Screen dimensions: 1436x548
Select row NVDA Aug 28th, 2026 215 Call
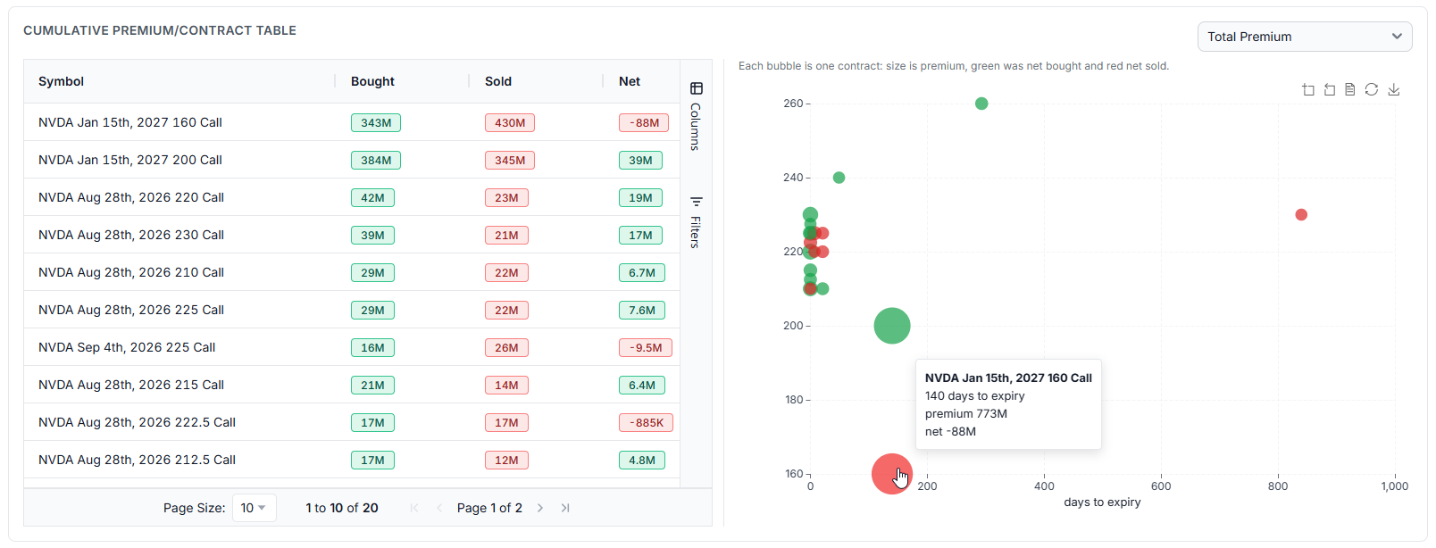pos(352,385)
